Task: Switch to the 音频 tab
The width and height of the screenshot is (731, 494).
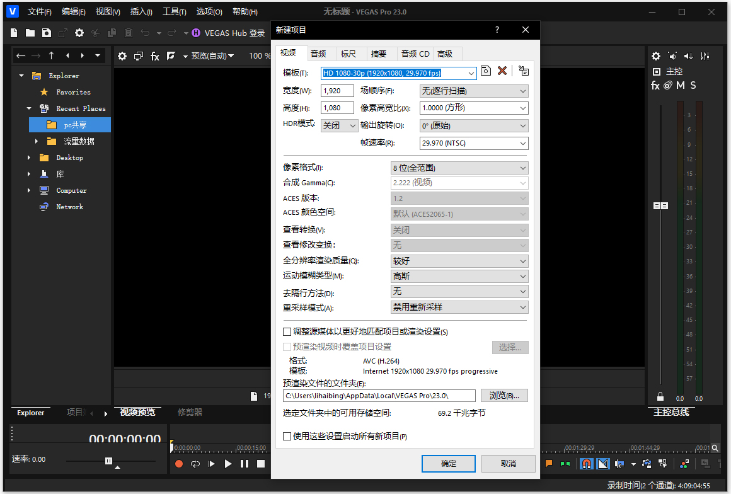Action: pos(318,54)
